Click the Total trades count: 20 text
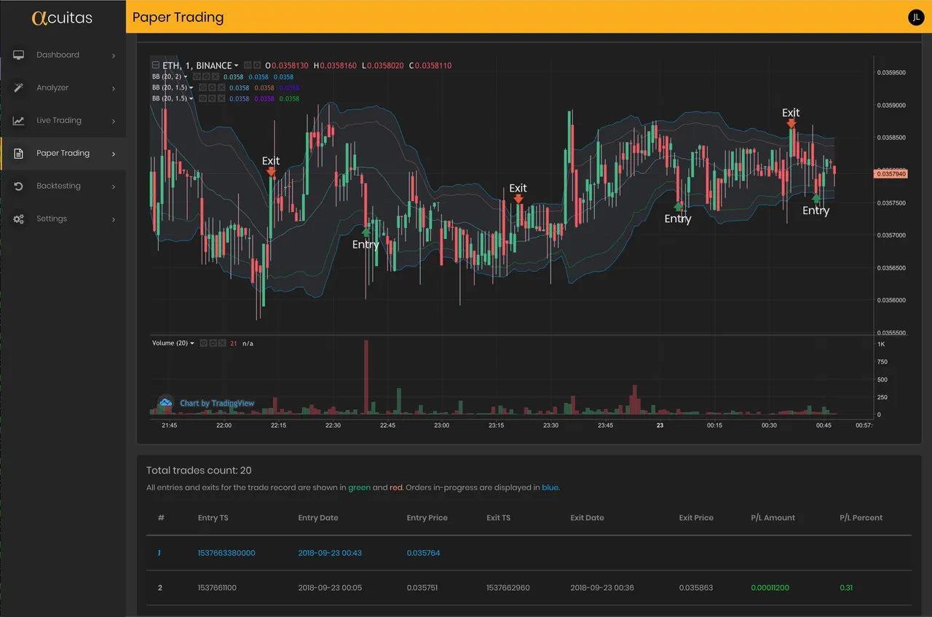 (199, 471)
